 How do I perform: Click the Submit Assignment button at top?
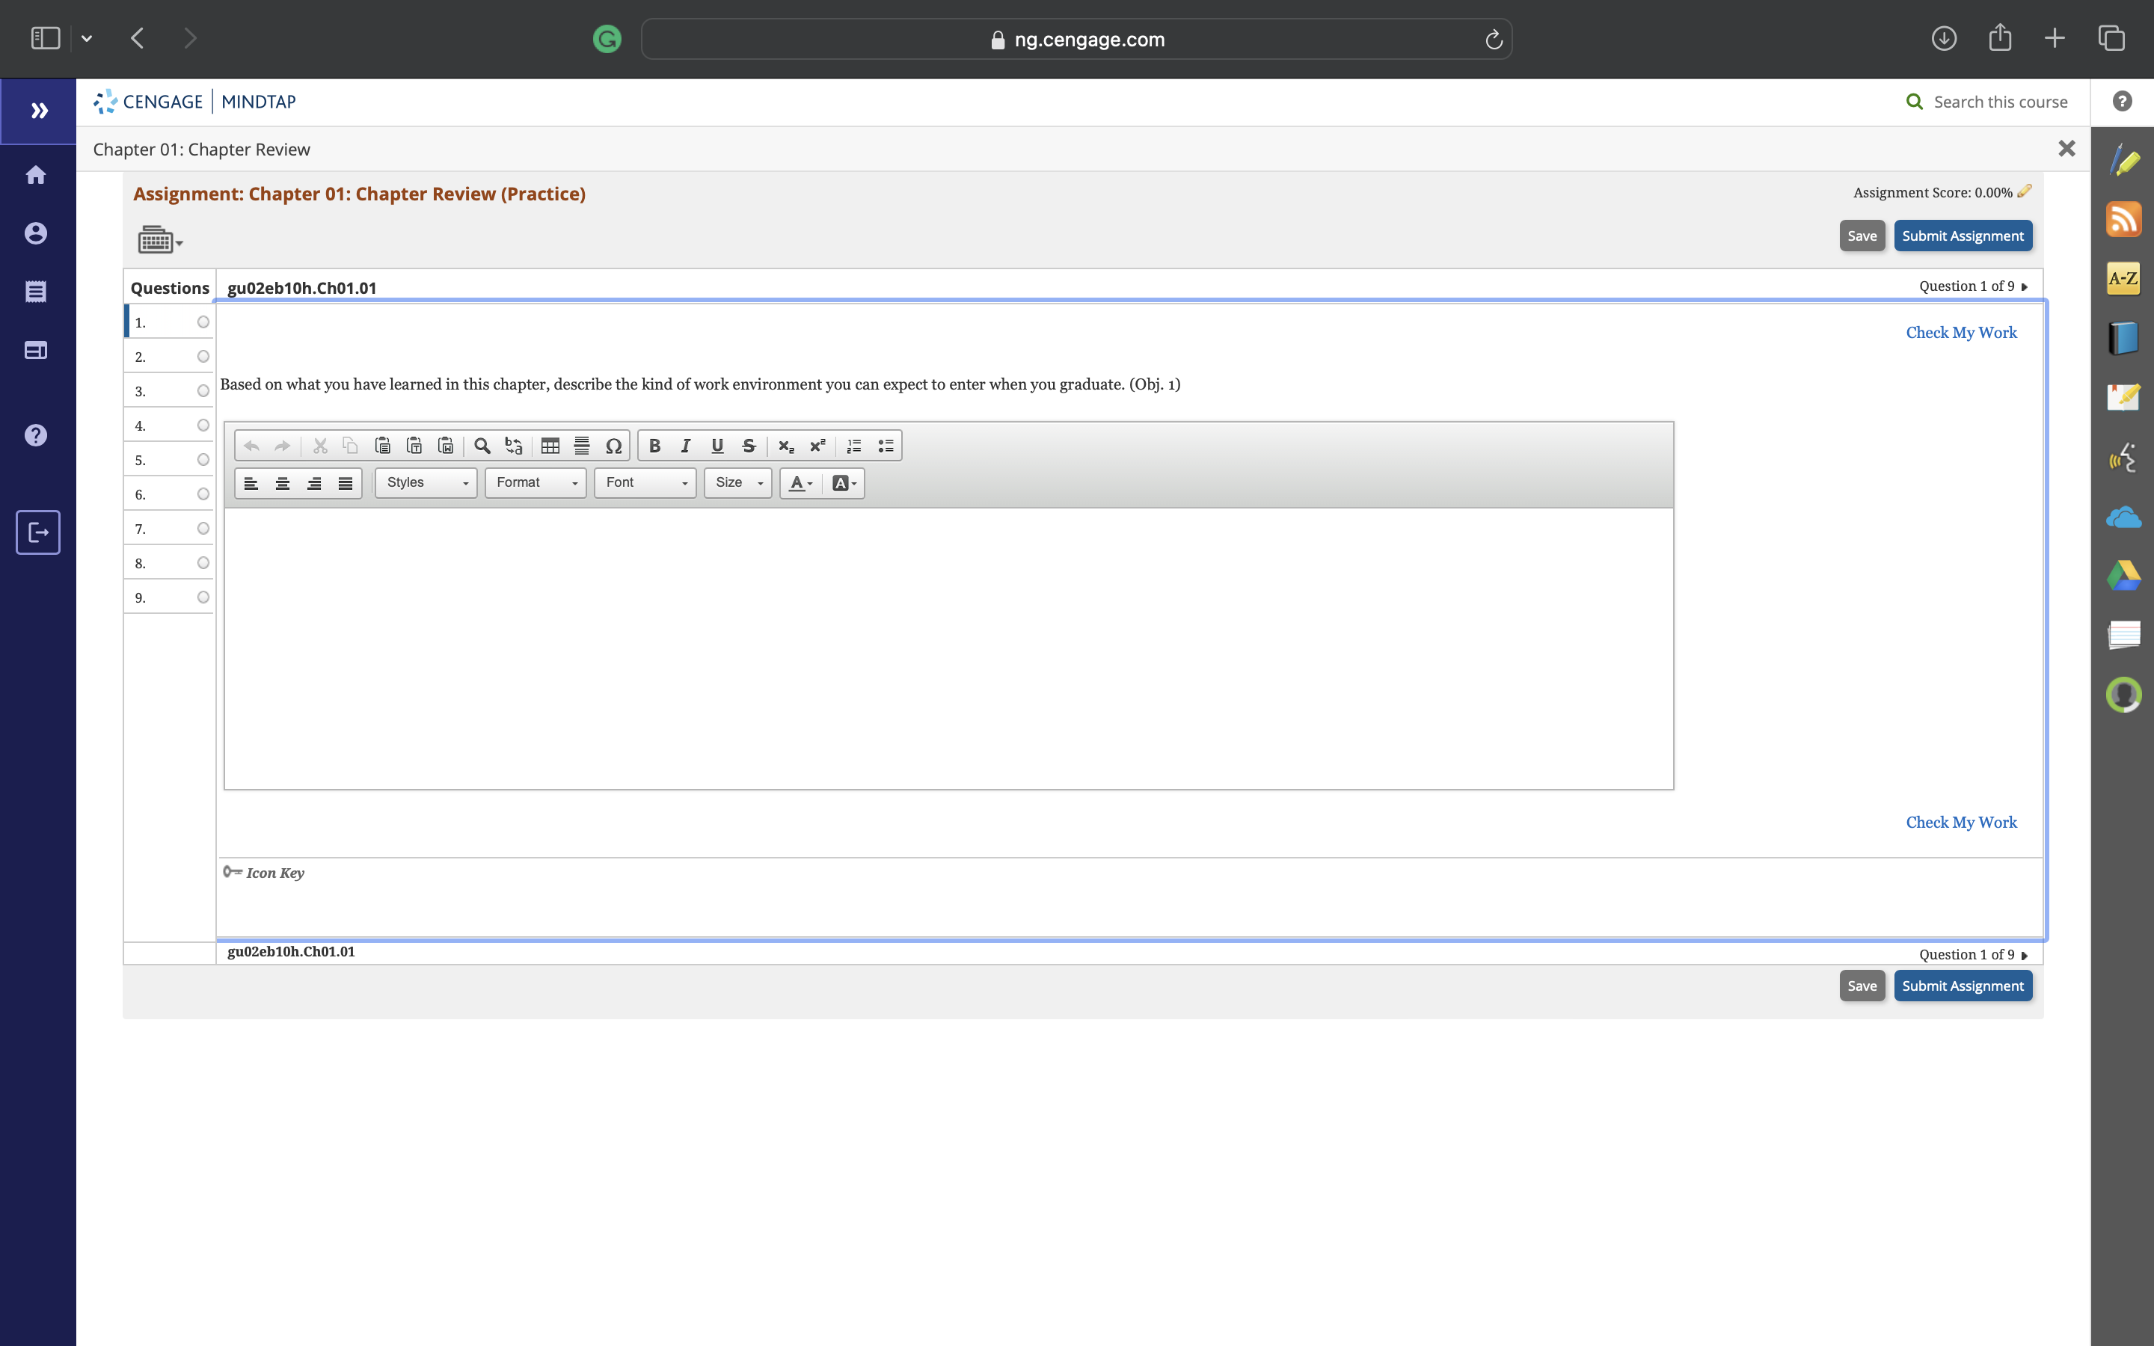coord(1963,236)
